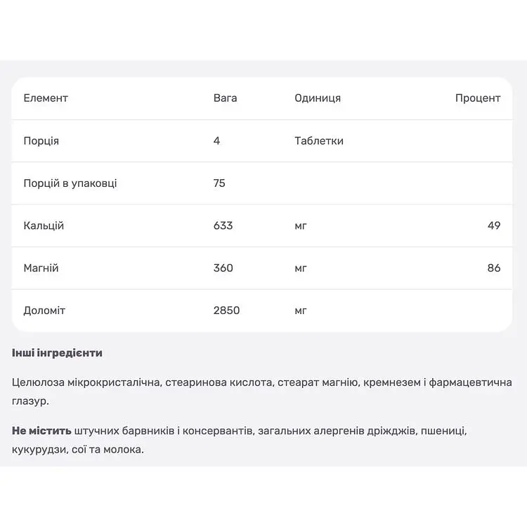This screenshot has height=527, width=527.
Task: Click the Таблетки unit cell
Action: (x=319, y=141)
